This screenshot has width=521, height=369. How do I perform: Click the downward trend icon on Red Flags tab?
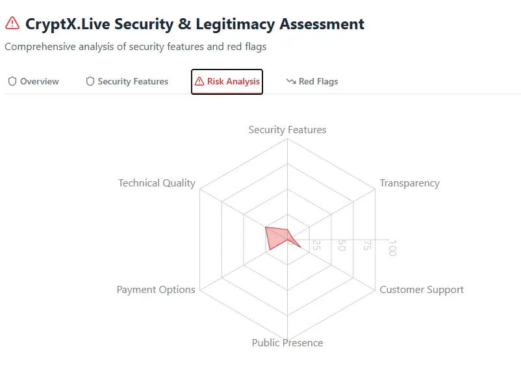pyautogui.click(x=290, y=82)
